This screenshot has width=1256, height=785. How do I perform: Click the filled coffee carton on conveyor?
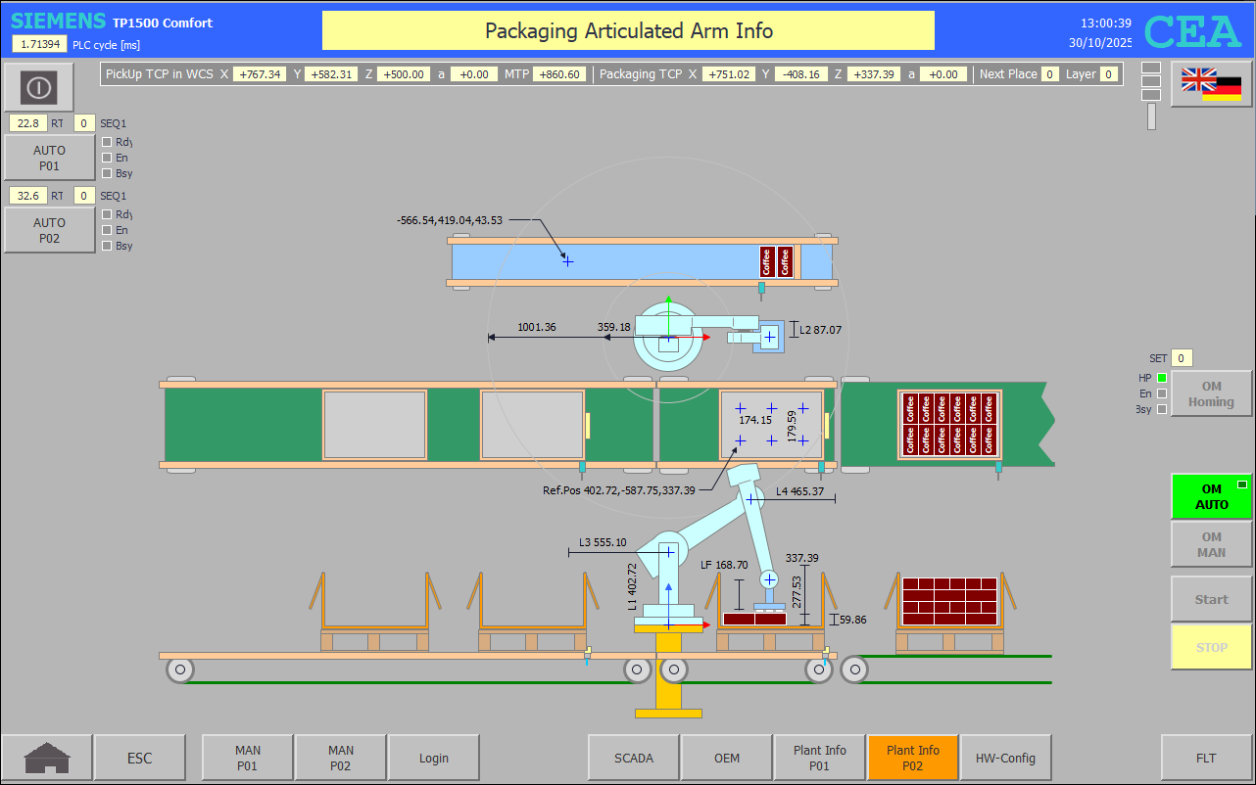click(948, 425)
